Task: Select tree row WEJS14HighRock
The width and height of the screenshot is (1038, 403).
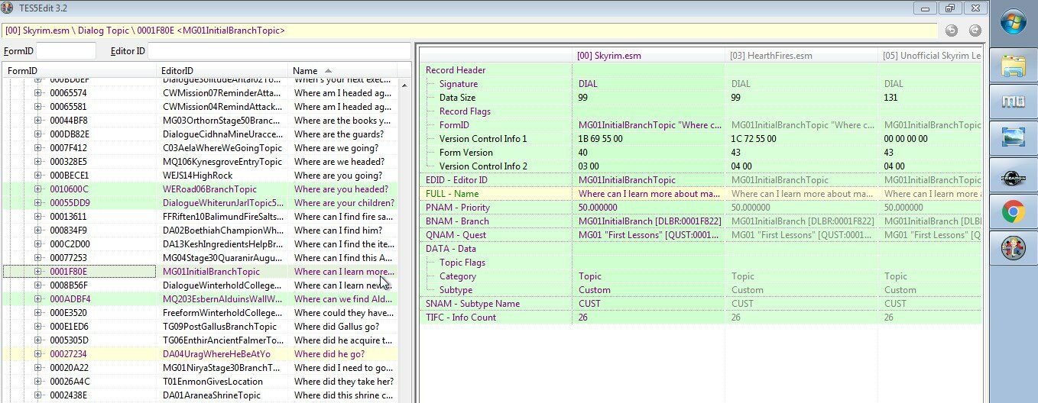Action: tap(199, 176)
